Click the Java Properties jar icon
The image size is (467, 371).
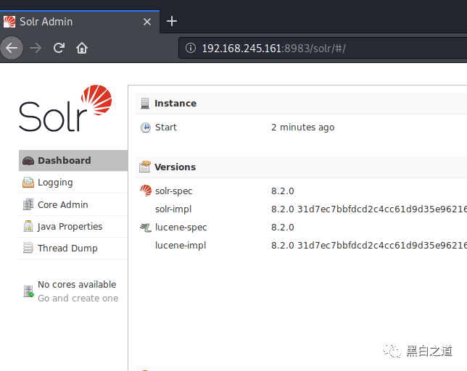coord(28,226)
